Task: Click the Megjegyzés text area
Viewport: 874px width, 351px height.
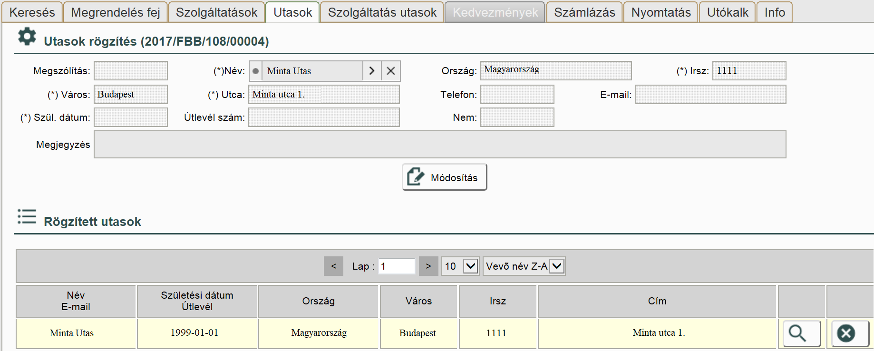Action: pyautogui.click(x=439, y=145)
